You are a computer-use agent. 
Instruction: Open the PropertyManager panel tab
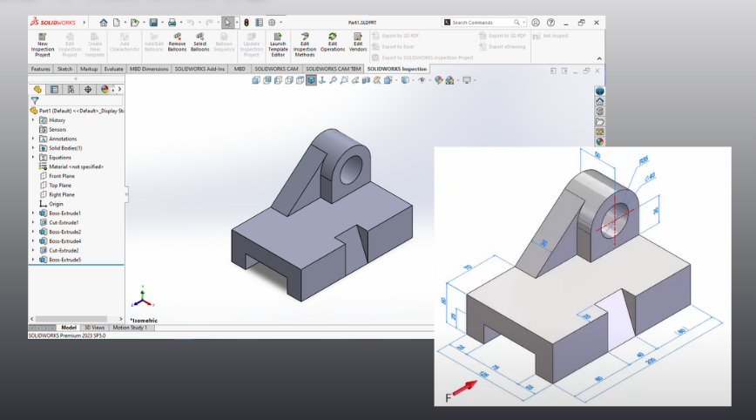coord(54,89)
